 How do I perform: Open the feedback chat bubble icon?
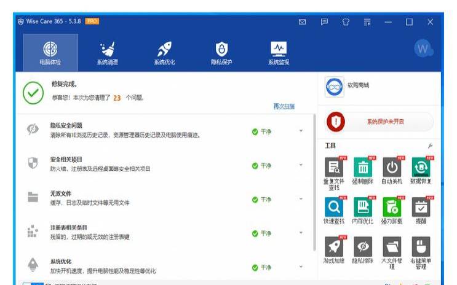coord(324,22)
